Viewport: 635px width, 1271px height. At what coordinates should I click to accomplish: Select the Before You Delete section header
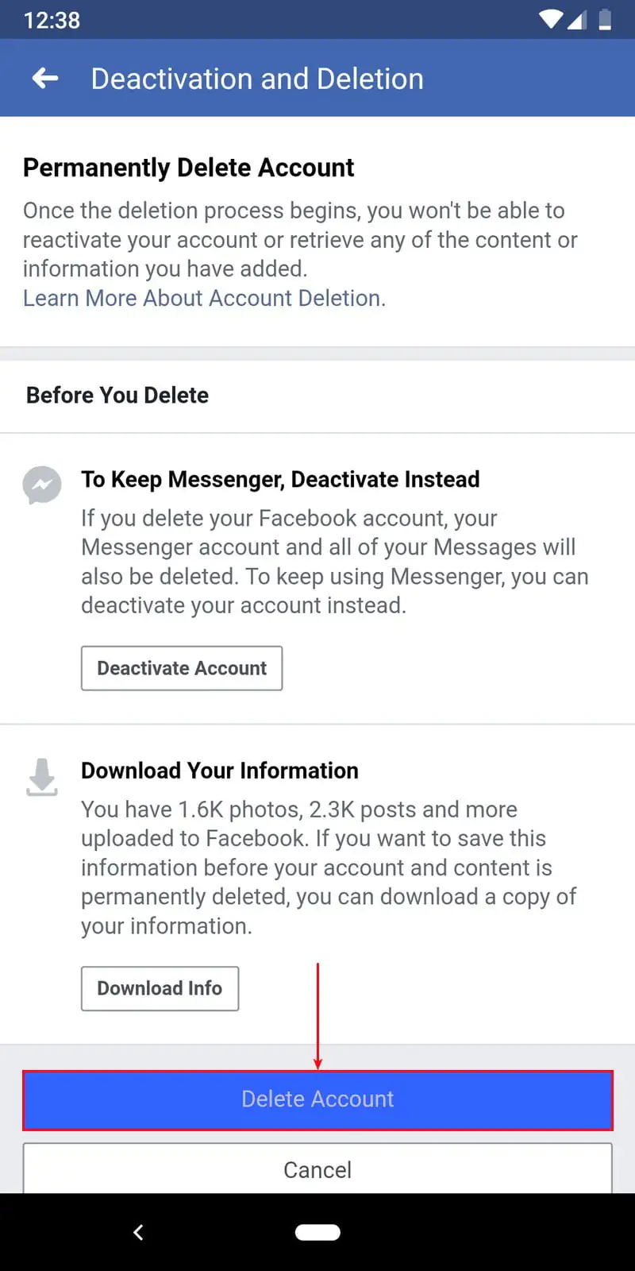click(117, 395)
